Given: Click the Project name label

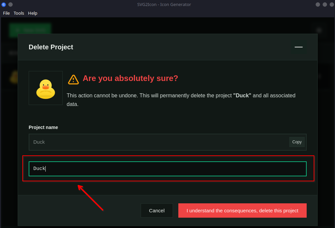Looking at the screenshot, I should point(43,127).
